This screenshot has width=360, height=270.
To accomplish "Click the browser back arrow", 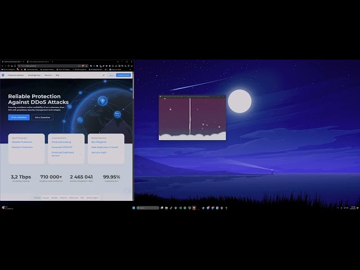I will [x=2, y=66].
